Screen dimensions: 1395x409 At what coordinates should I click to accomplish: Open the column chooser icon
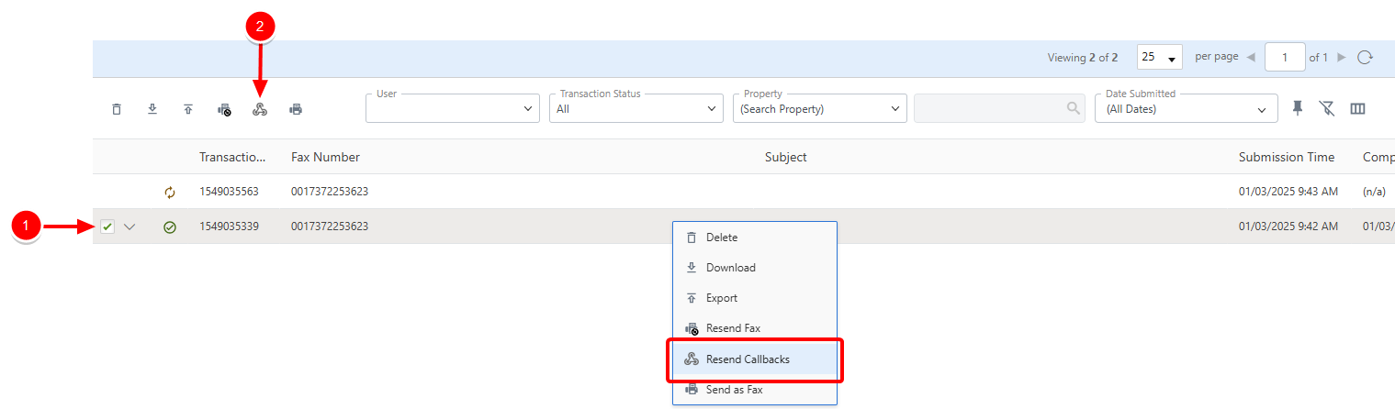click(1357, 108)
